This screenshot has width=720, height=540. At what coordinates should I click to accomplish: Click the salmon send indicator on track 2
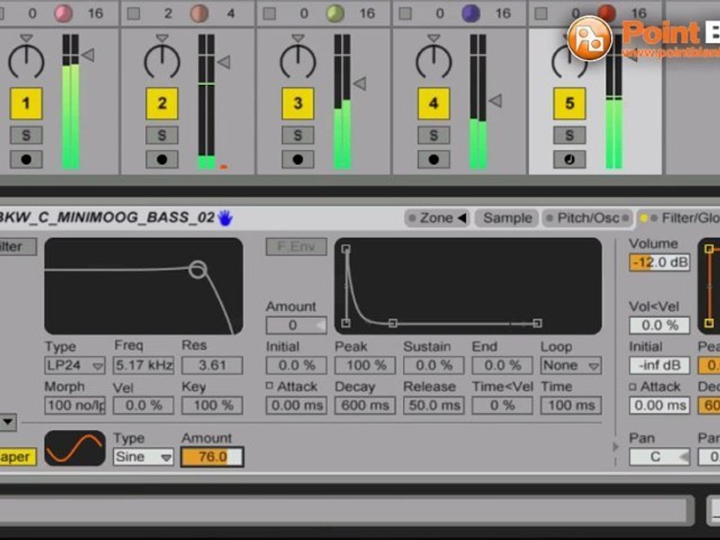(199, 13)
